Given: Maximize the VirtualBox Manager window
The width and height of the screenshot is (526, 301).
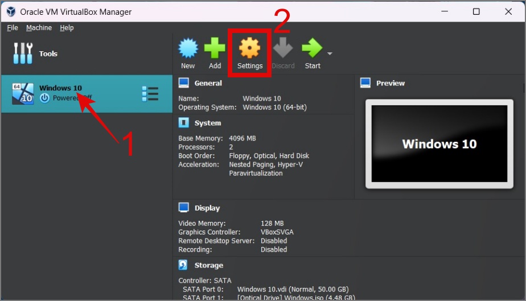Looking at the screenshot, I should coord(476,12).
